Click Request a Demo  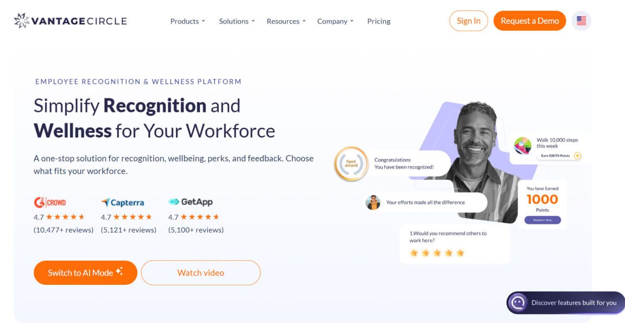pos(530,21)
